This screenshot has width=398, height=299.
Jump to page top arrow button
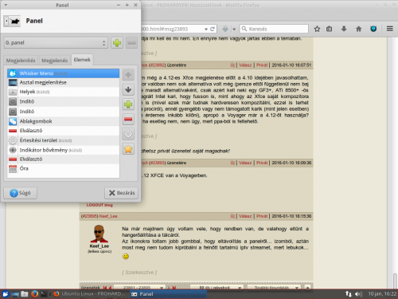point(307,288)
